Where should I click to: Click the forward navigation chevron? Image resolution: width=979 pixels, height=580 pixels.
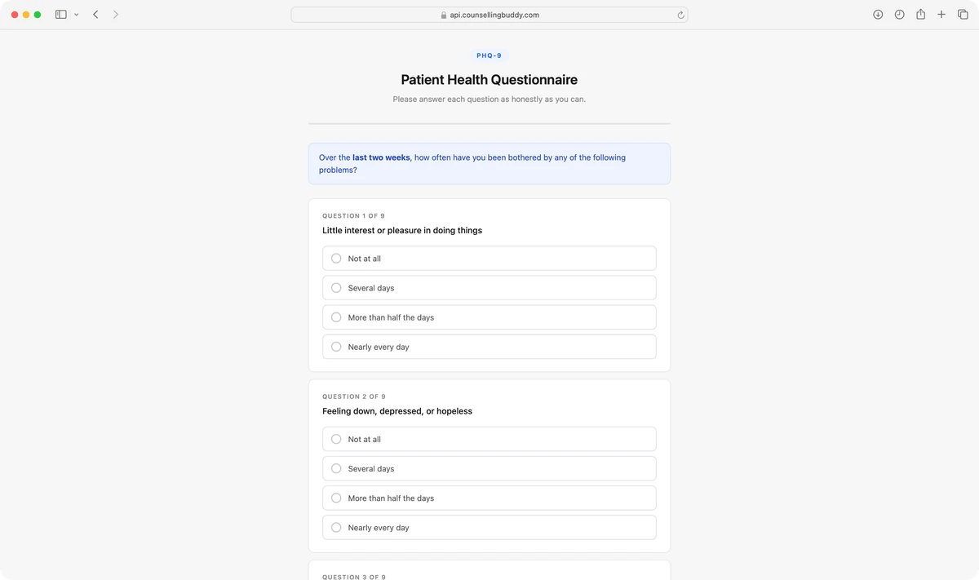point(115,14)
